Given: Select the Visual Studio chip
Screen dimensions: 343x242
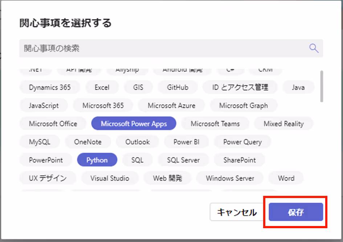Looking at the screenshot, I should point(110,178).
